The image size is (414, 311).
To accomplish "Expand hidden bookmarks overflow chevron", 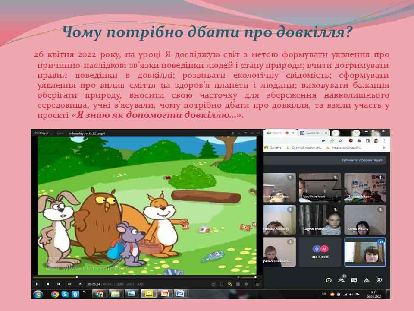I will (384, 148).
